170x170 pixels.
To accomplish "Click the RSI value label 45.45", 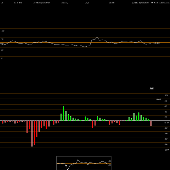I will pyautogui.click(x=156, y=43).
